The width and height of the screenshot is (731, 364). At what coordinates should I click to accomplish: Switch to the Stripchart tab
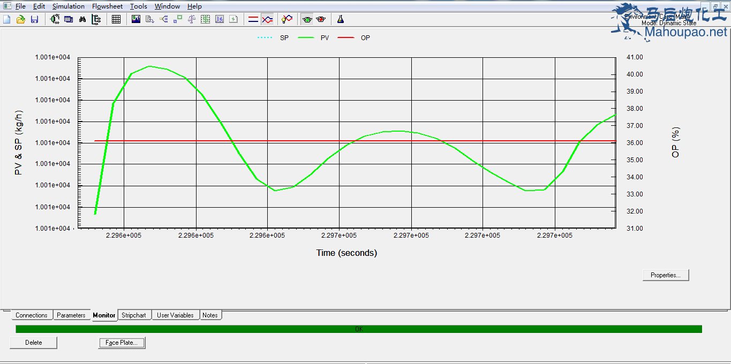(134, 315)
